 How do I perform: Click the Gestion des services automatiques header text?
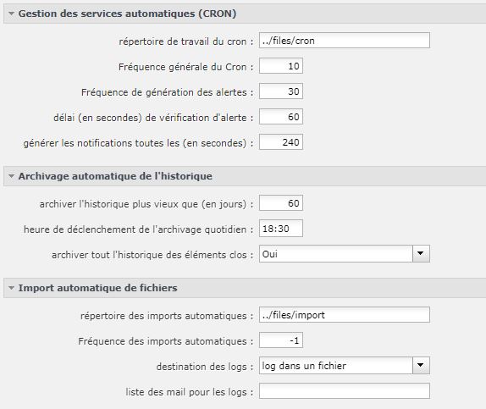[x=127, y=14]
